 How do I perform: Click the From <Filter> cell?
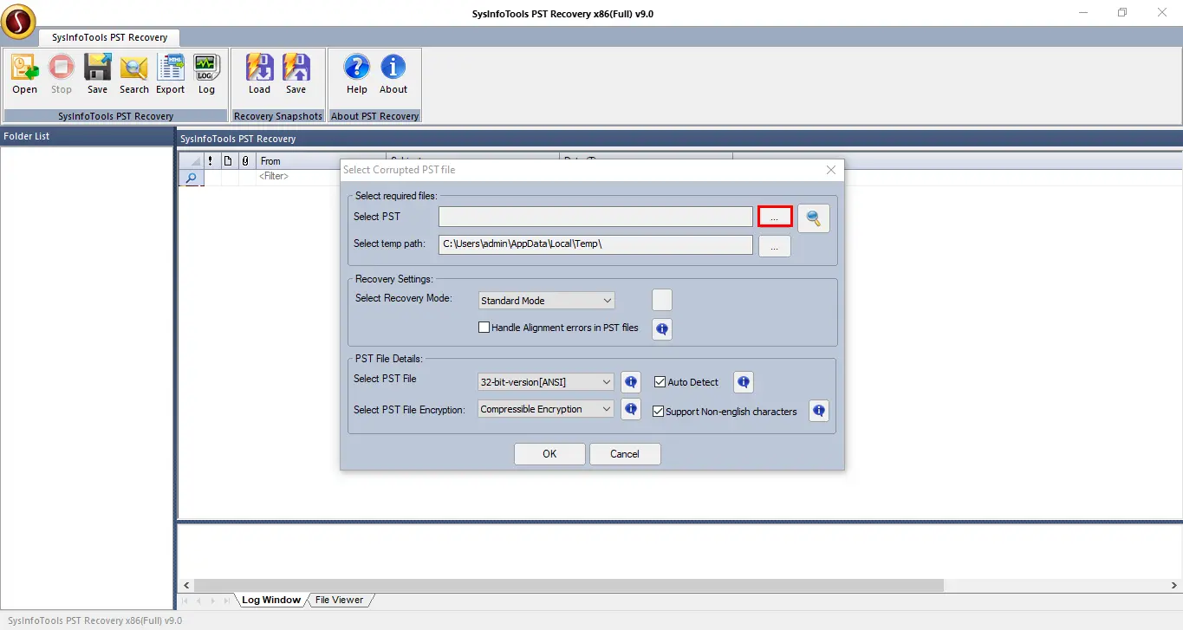(298, 177)
